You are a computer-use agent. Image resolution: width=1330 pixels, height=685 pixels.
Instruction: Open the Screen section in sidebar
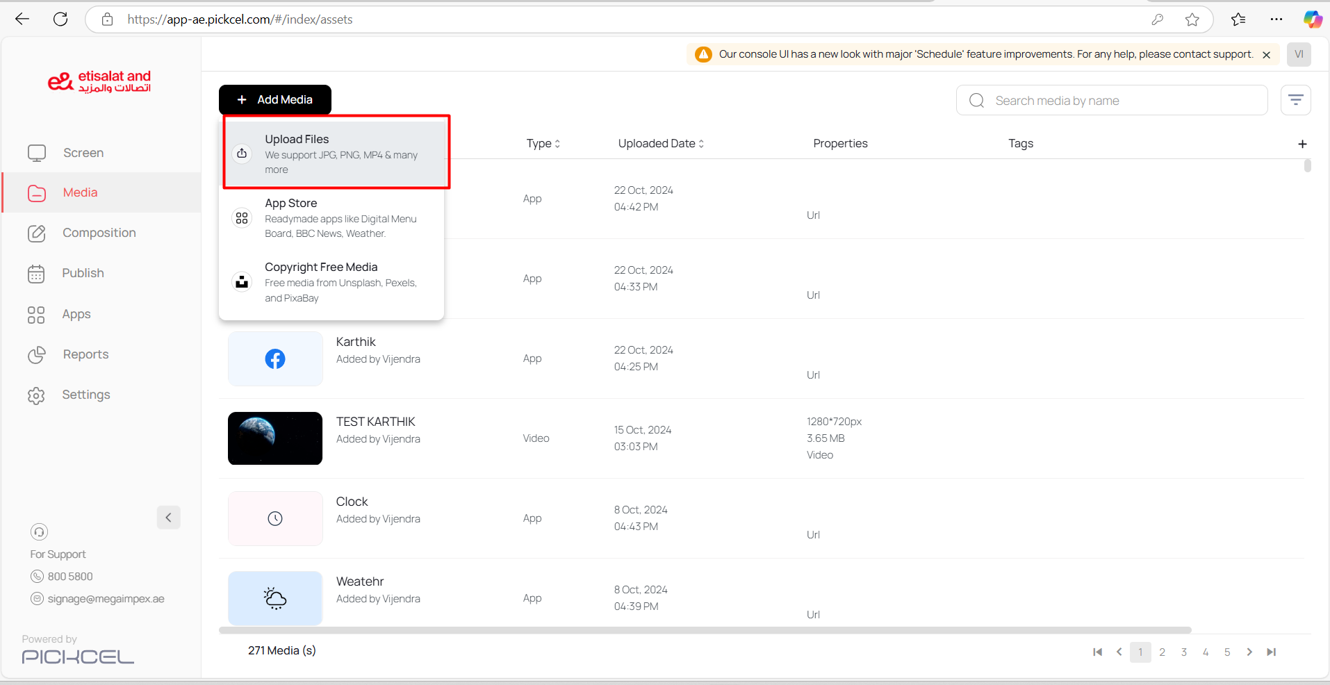point(83,153)
